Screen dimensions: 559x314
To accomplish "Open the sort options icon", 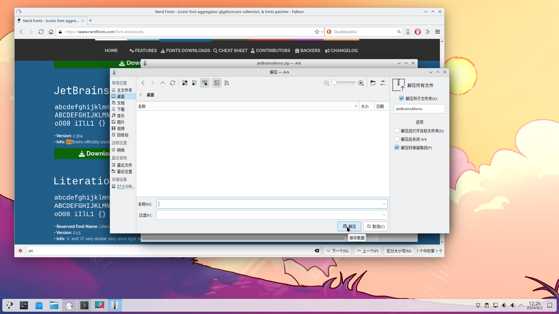I will [227, 83].
